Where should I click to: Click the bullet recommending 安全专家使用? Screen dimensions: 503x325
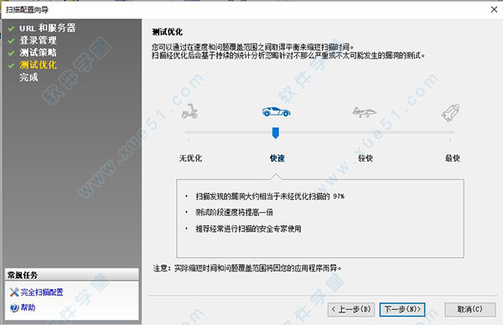click(x=248, y=229)
